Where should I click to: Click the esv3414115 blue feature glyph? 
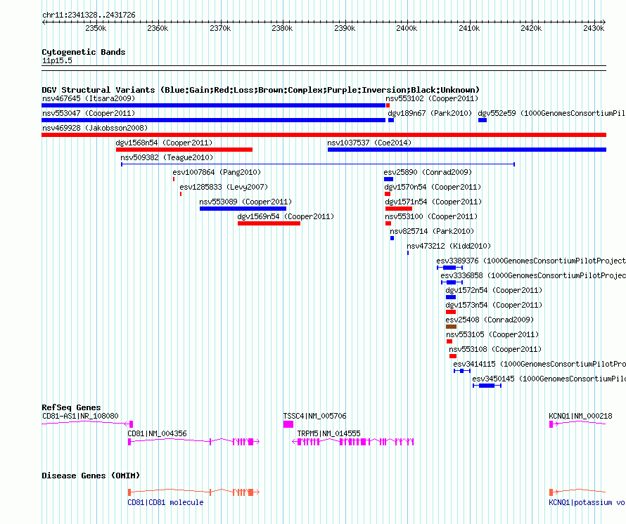click(462, 371)
